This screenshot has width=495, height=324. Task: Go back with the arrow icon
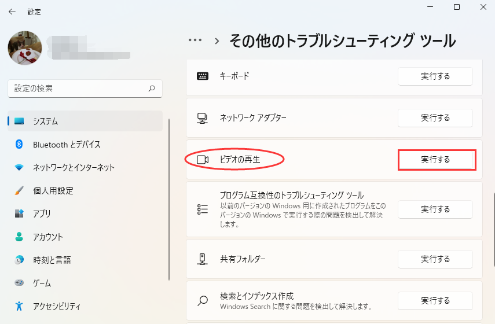coord(12,12)
